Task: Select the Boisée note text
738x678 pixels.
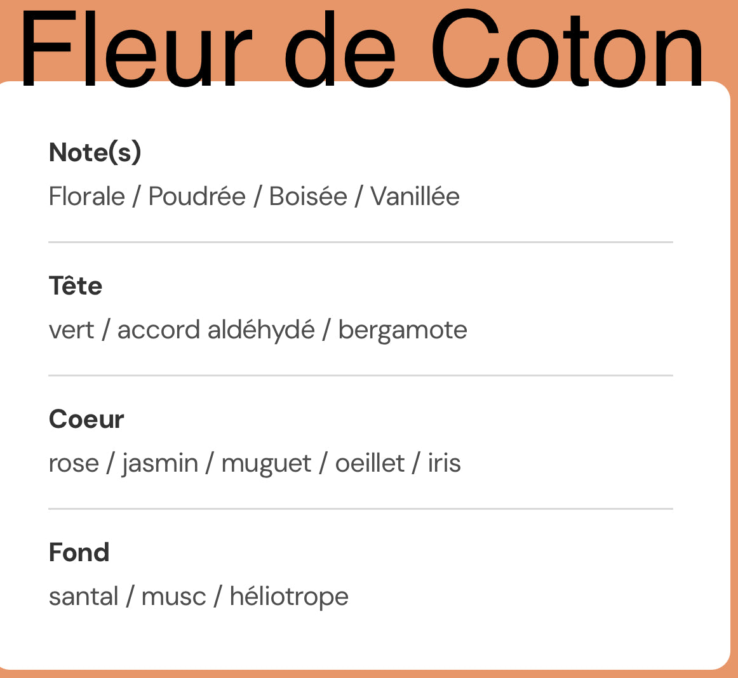Action: 308,197
